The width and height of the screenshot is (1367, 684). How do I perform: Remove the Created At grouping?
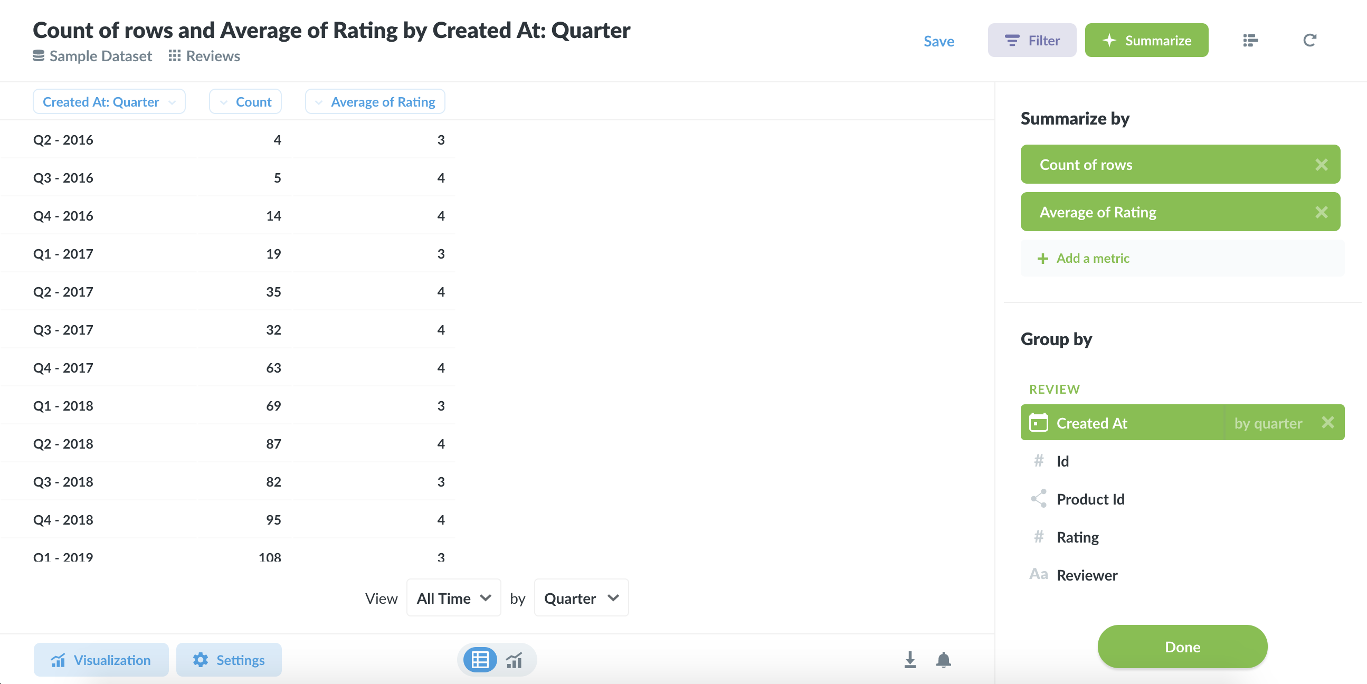coord(1329,423)
